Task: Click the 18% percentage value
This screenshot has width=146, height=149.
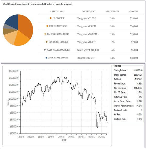Action: [x=112, y=58]
